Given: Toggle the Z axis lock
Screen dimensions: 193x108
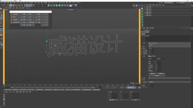Looking at the screenshot, I should click(x=31, y=5).
